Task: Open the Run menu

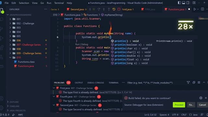Action: [x=49, y=3]
